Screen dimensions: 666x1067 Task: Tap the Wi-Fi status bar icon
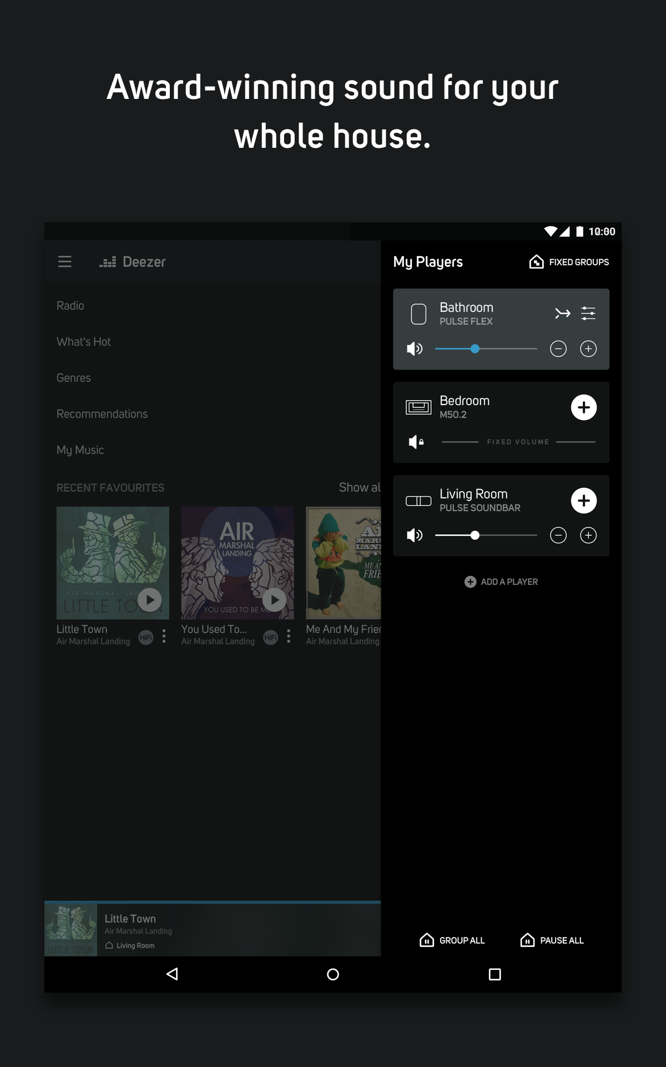click(551, 231)
